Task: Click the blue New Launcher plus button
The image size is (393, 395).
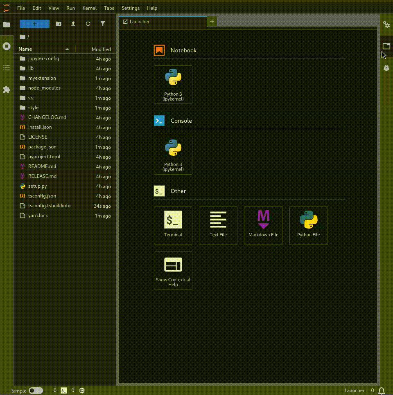Action: 35,24
